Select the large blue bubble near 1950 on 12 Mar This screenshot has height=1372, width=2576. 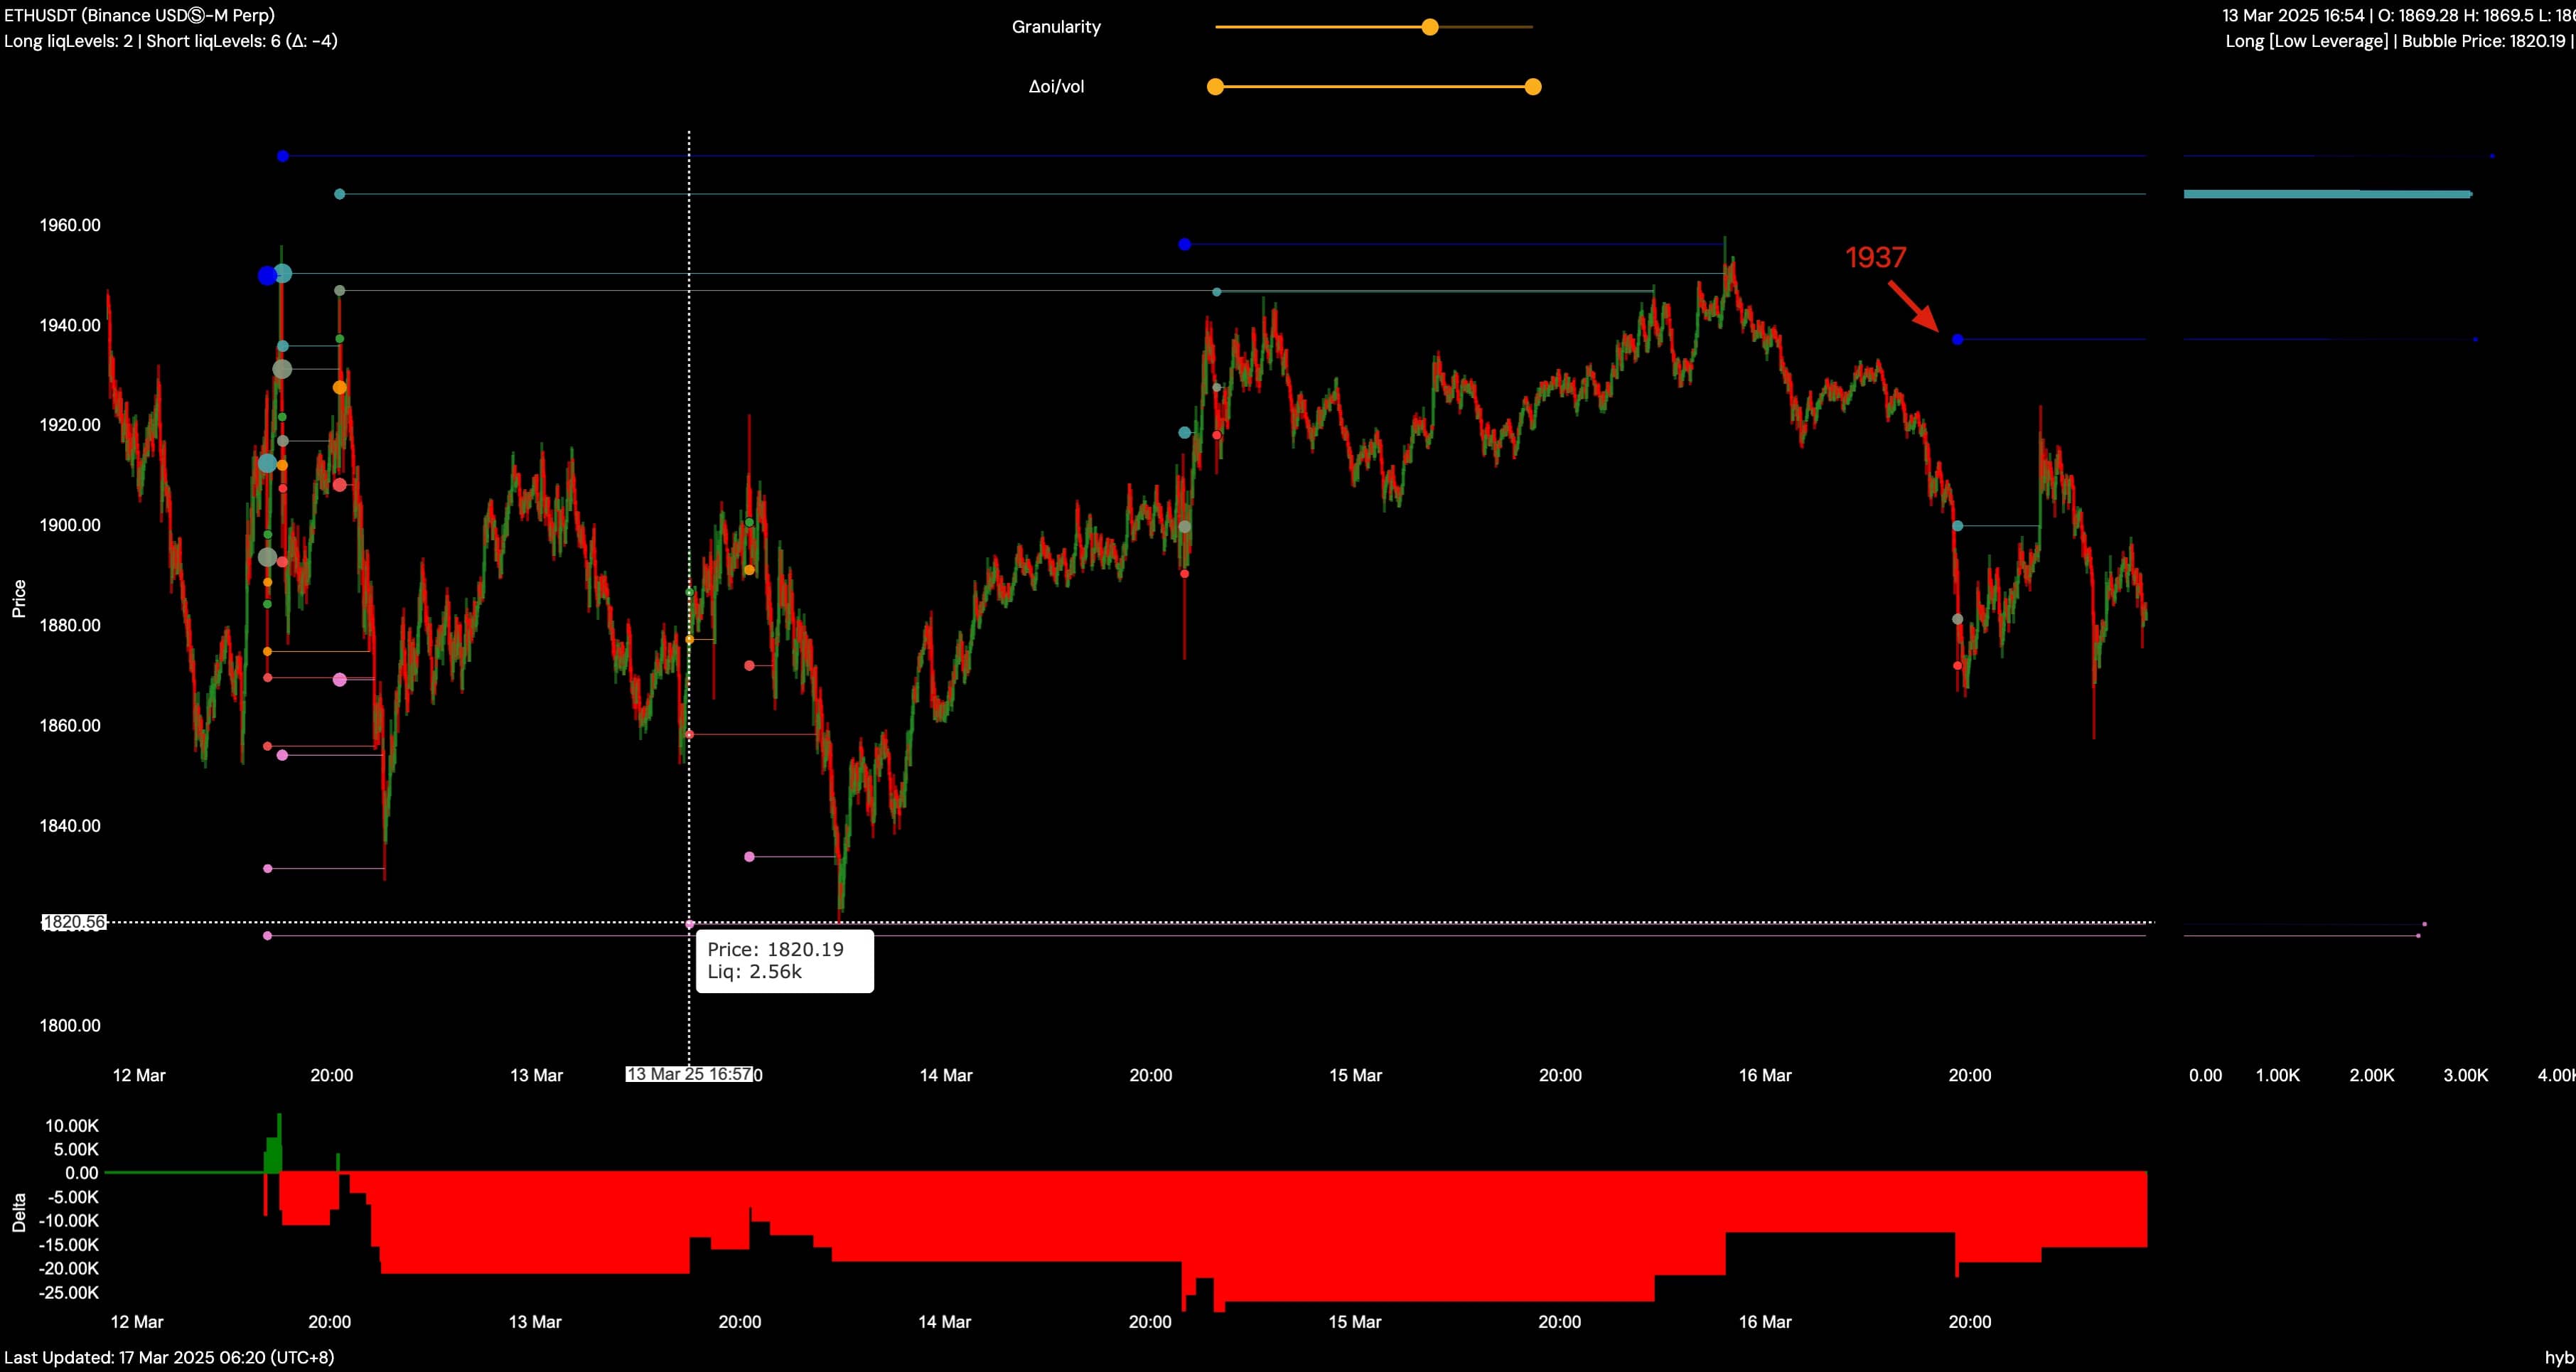tap(266, 276)
